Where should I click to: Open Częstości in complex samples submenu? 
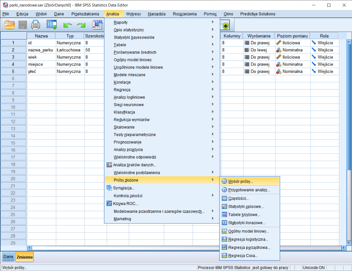pyautogui.click(x=250, y=198)
